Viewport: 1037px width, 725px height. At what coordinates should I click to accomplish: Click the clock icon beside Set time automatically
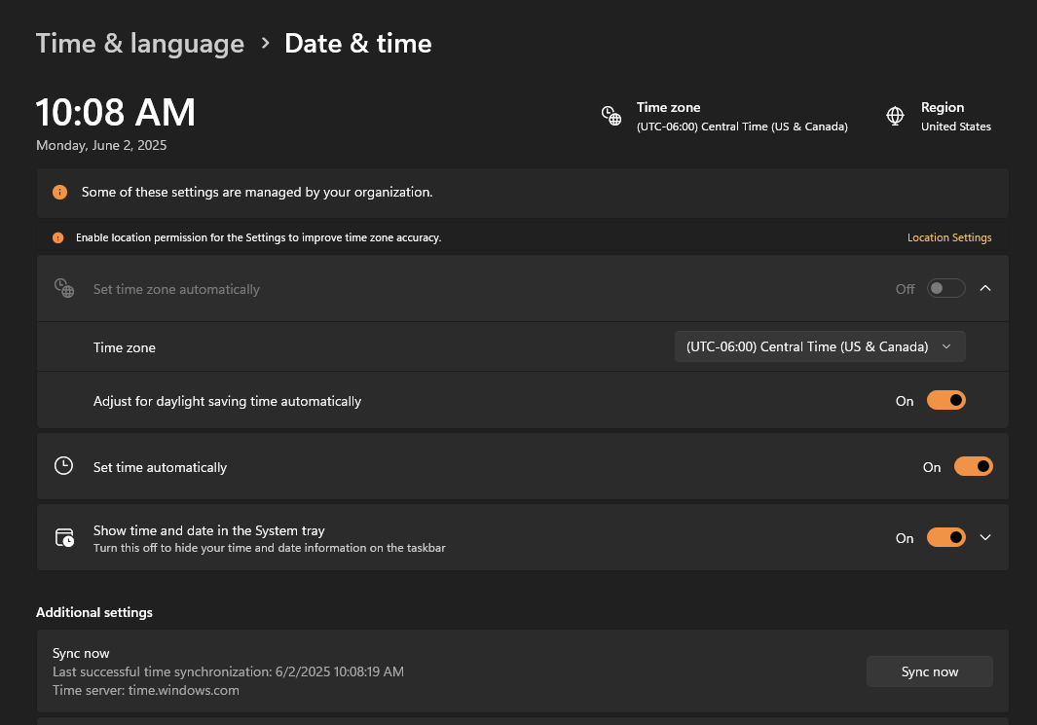[63, 466]
